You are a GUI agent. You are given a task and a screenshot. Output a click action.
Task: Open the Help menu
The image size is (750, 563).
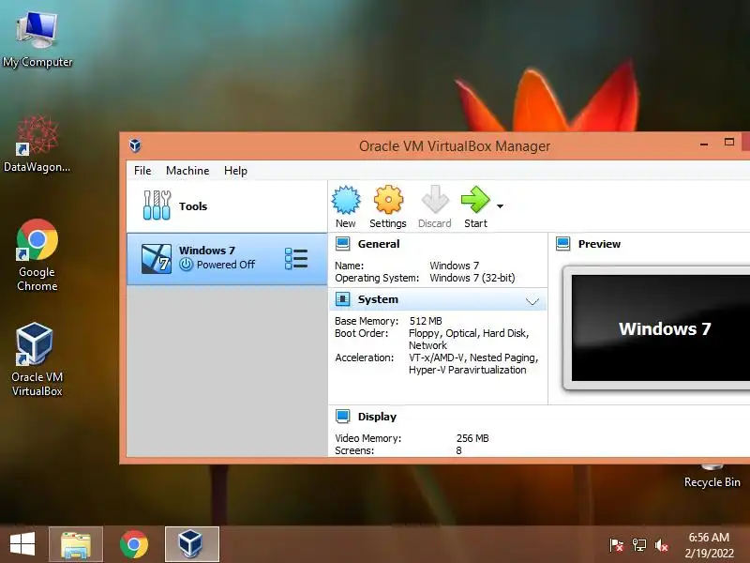click(x=235, y=171)
